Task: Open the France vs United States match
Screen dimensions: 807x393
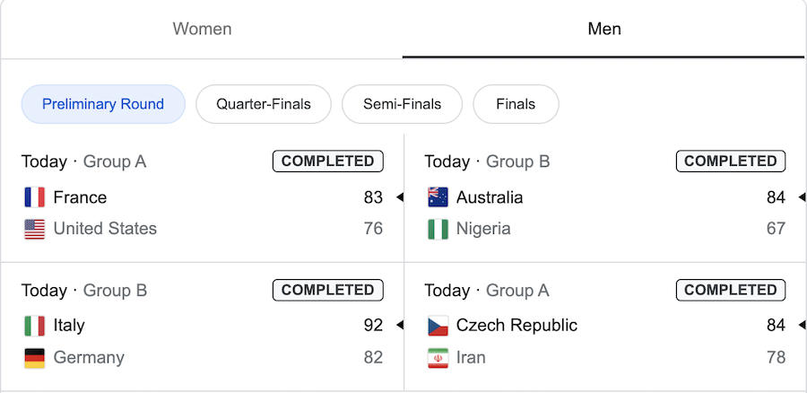Action: coord(203,197)
